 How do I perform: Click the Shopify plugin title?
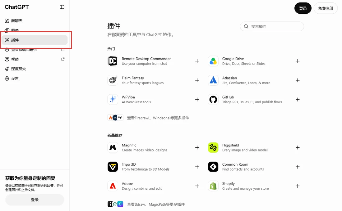[229, 184]
